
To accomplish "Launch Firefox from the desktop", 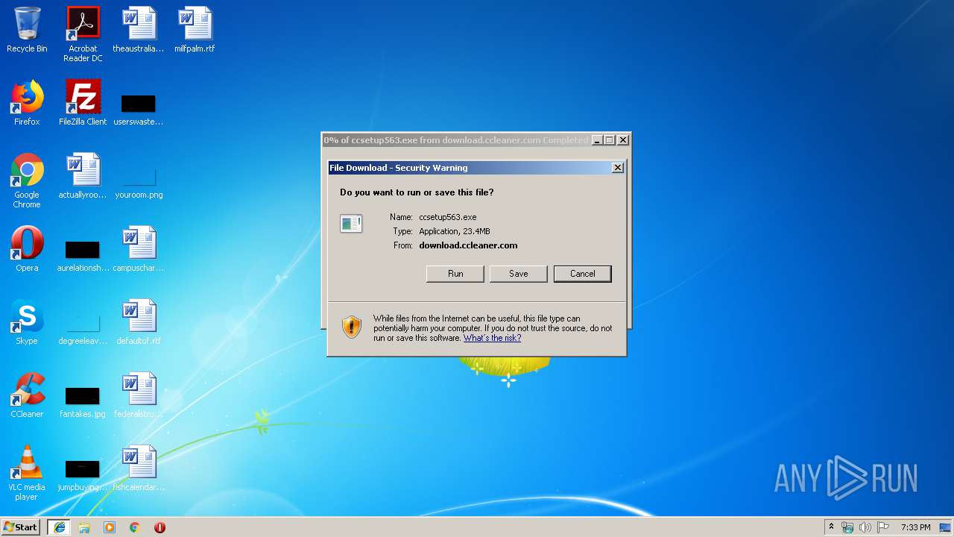I will pyautogui.click(x=27, y=103).
